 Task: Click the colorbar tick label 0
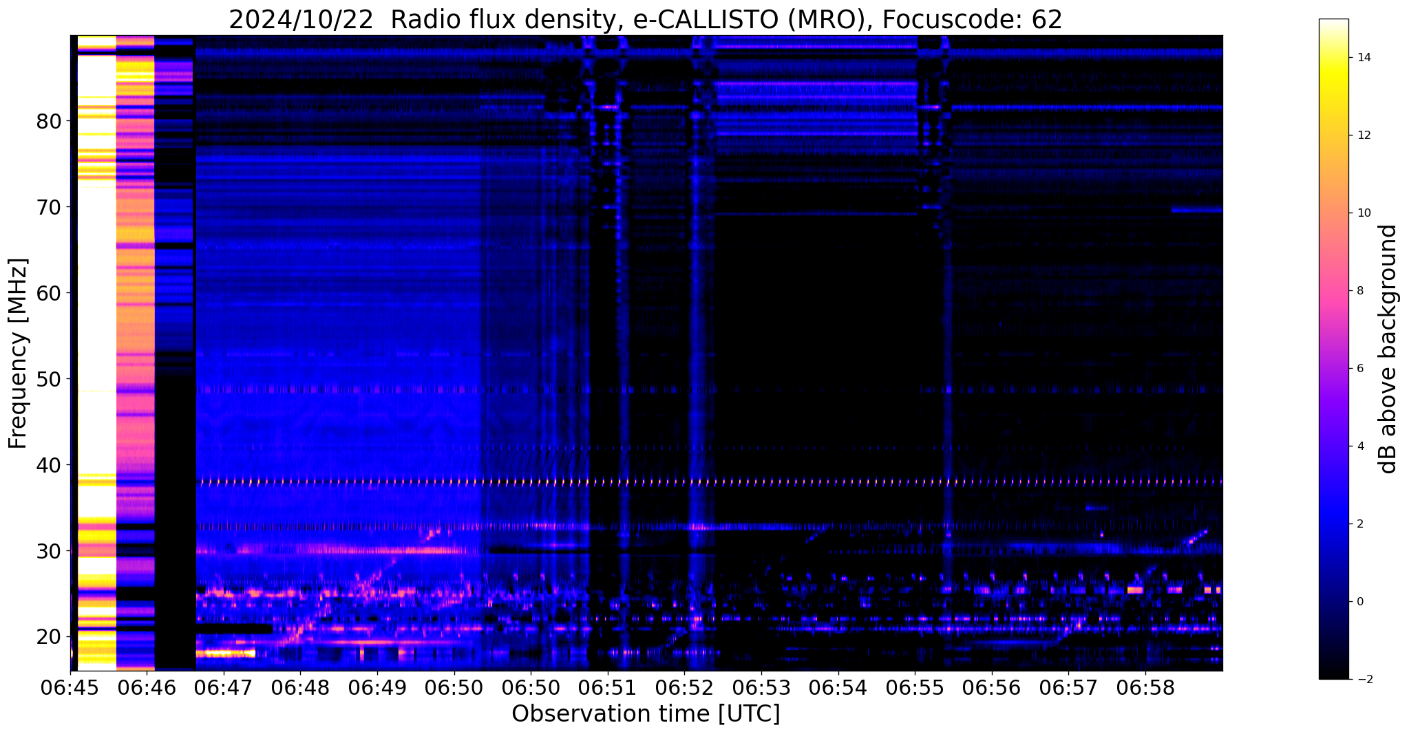(x=1359, y=602)
